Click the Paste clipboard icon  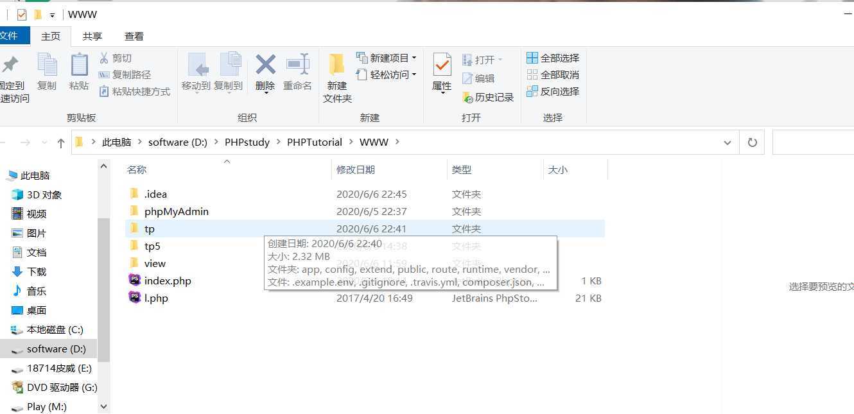[79, 65]
